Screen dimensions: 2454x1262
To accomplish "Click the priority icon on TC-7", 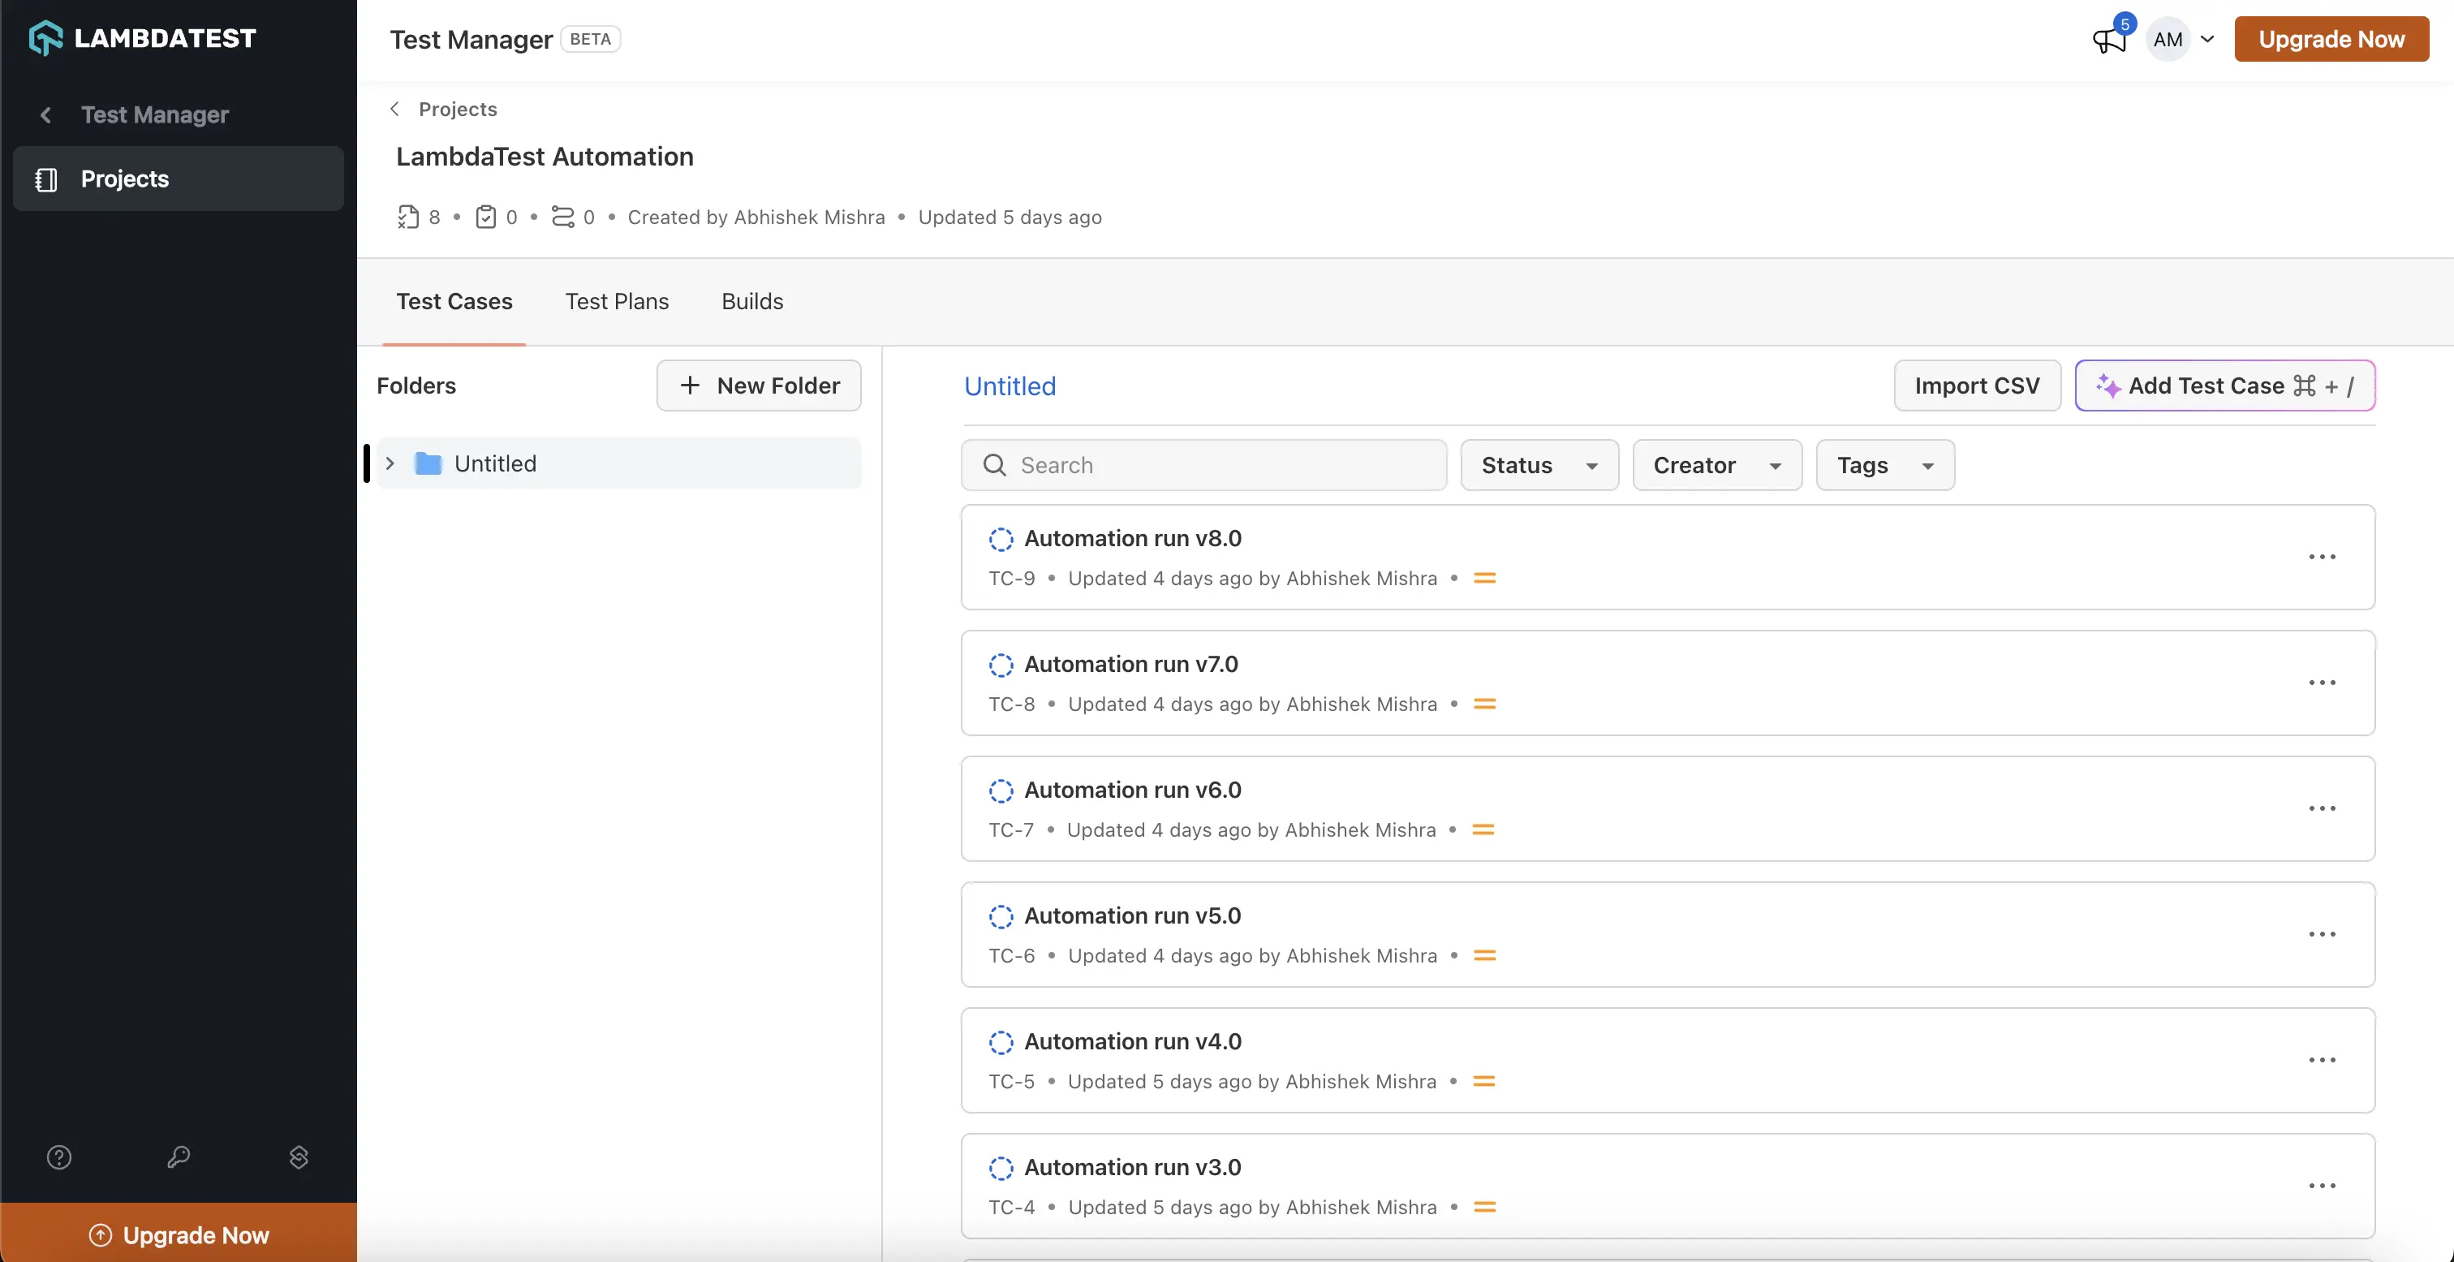I will pos(1483,829).
